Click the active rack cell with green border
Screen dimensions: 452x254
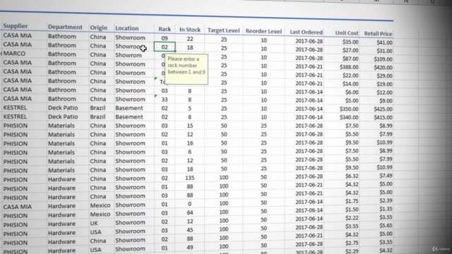click(165, 47)
